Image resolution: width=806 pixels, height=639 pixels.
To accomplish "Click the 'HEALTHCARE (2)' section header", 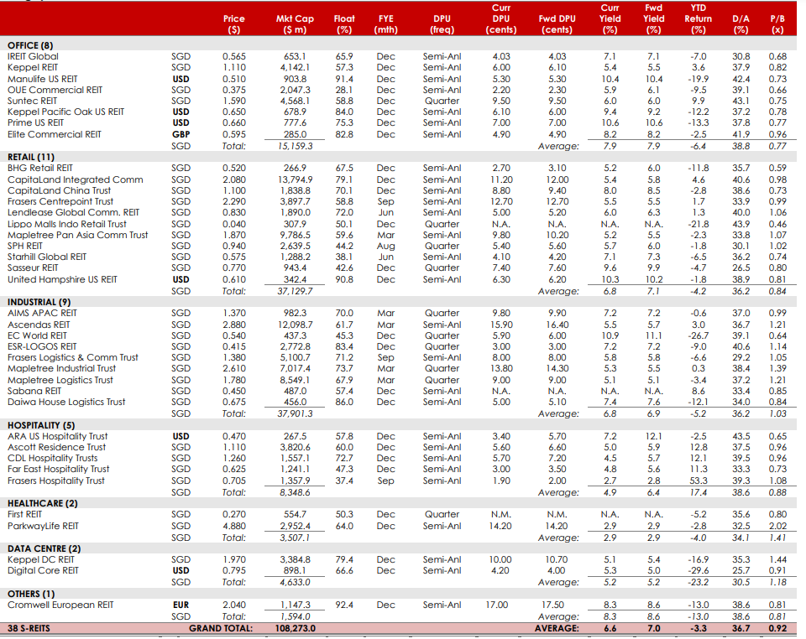I will pyautogui.click(x=43, y=503).
